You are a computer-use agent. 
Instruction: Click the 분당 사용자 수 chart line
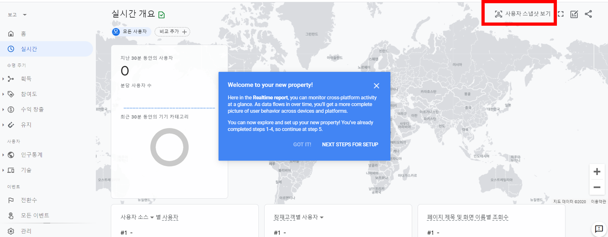(169, 108)
